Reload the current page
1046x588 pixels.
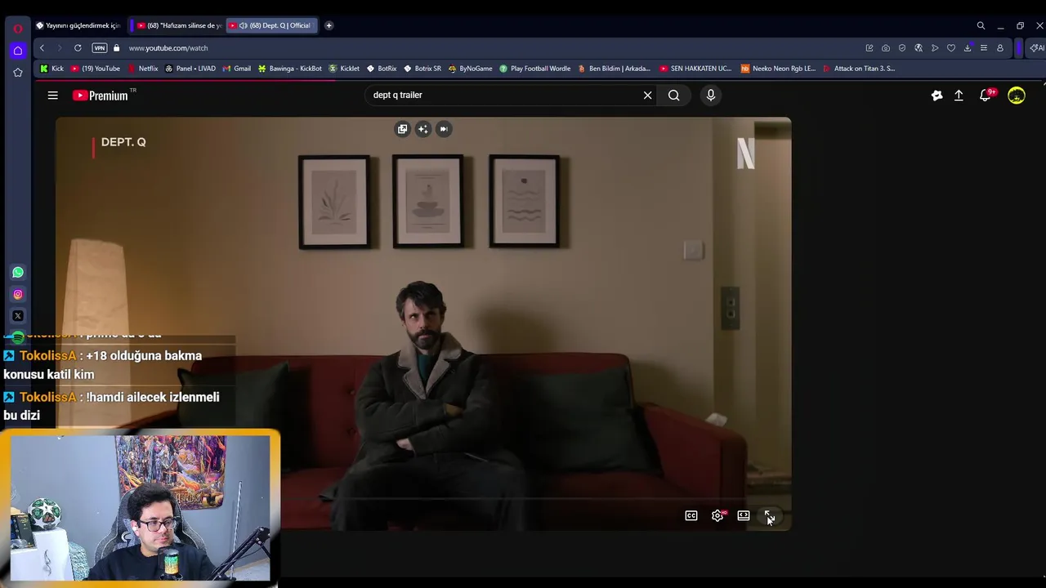click(x=78, y=48)
